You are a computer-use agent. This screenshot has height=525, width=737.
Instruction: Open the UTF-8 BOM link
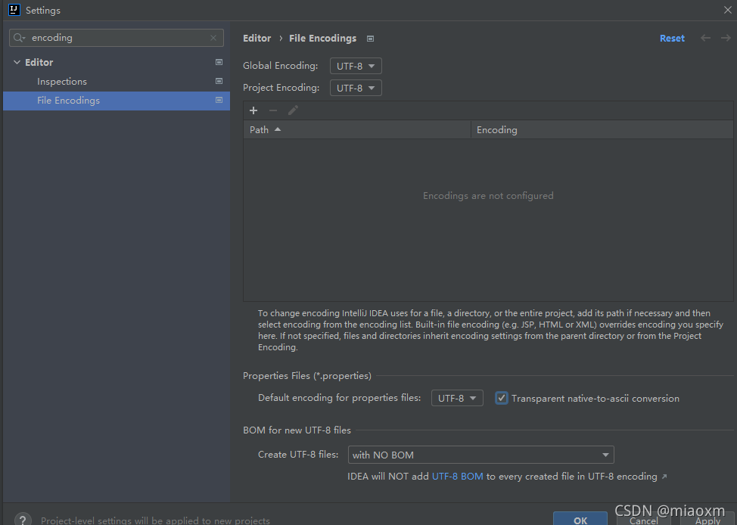(457, 476)
